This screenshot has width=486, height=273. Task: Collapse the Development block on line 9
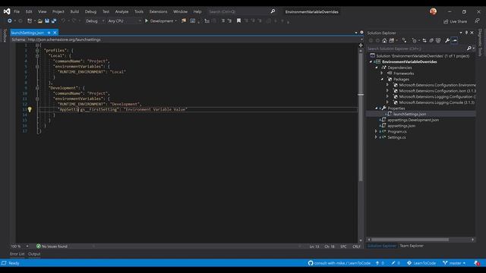tap(37, 88)
